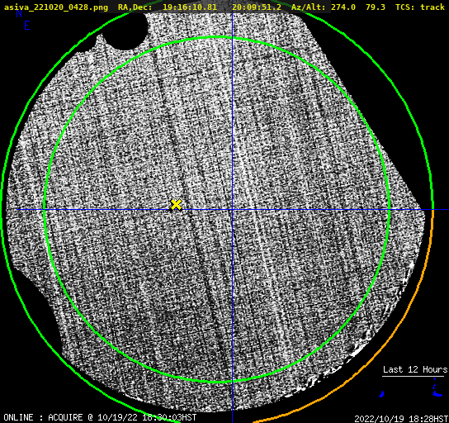
Task: Click the blue E east compass label
Action: 27,26
